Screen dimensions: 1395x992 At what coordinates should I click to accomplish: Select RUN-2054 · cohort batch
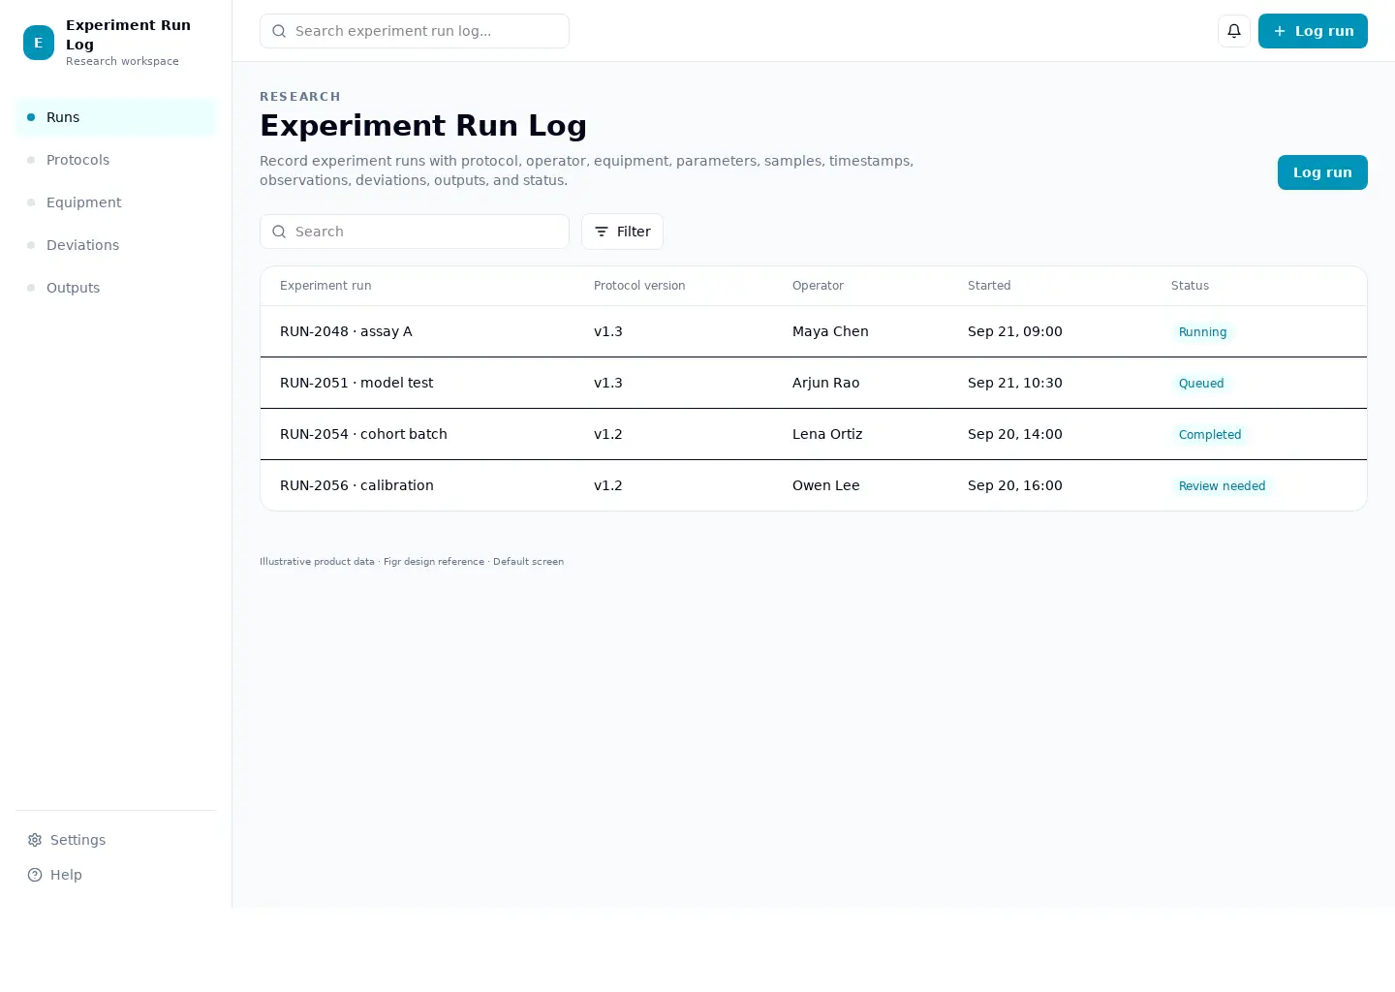pyautogui.click(x=814, y=434)
